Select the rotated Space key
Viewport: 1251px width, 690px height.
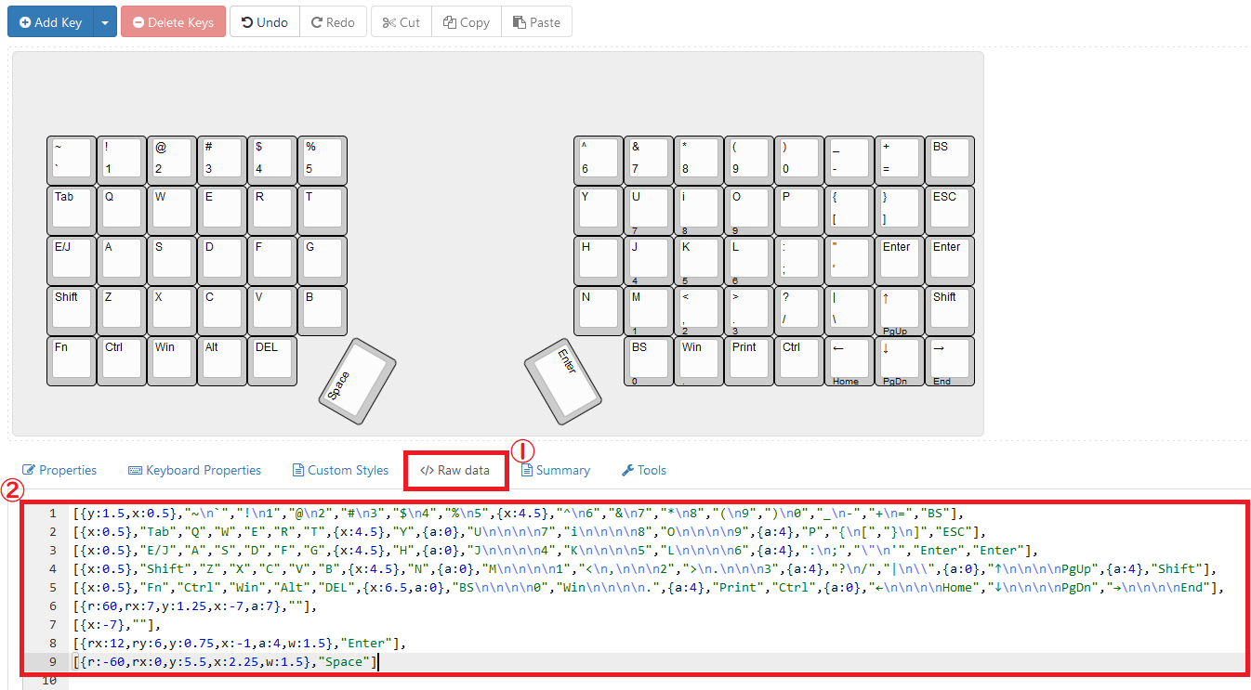357,384
